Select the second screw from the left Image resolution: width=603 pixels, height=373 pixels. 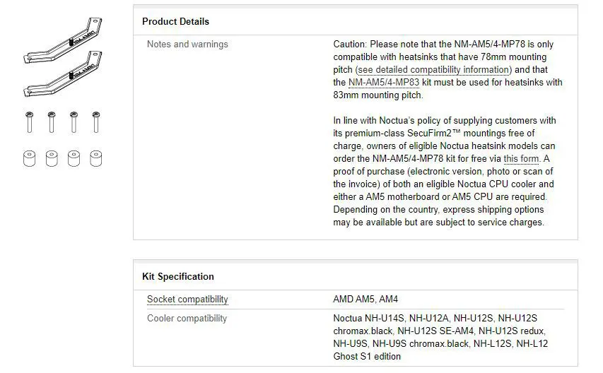[52, 122]
